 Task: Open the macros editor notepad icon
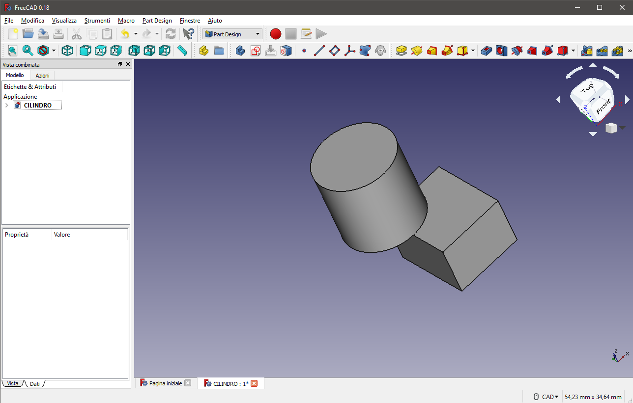click(306, 34)
